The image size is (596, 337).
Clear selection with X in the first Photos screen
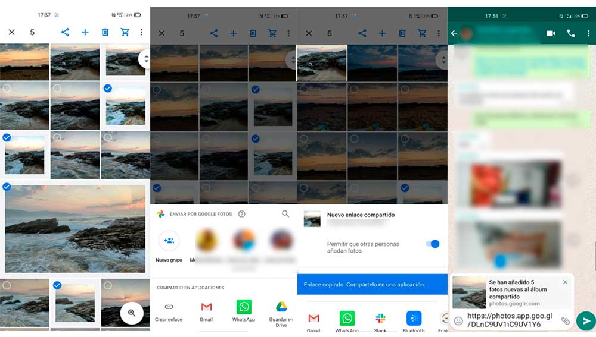pyautogui.click(x=12, y=32)
